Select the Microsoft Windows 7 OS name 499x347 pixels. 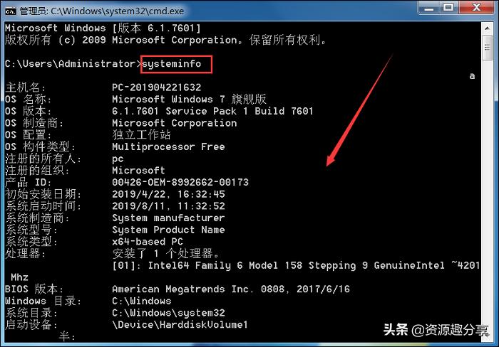(x=189, y=100)
